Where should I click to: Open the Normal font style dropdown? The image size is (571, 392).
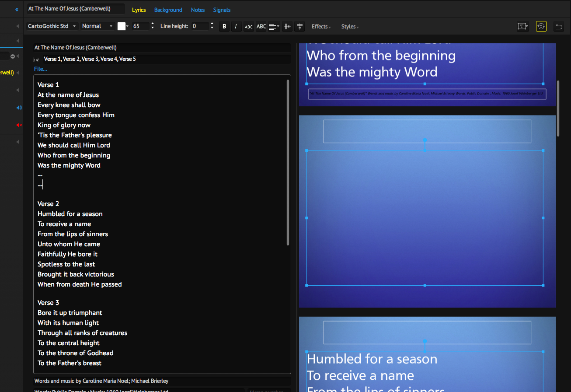coord(98,26)
